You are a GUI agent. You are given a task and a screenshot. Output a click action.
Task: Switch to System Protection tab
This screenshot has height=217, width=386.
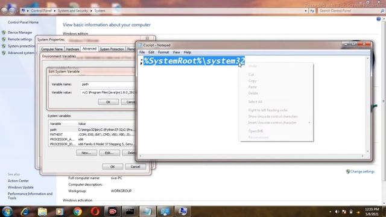(112, 49)
